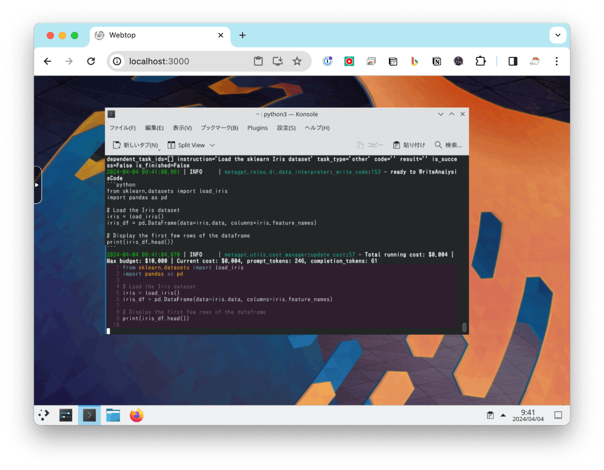Click the Konsole window terminal icon
Screen dimensions: 604x470
[111, 114]
